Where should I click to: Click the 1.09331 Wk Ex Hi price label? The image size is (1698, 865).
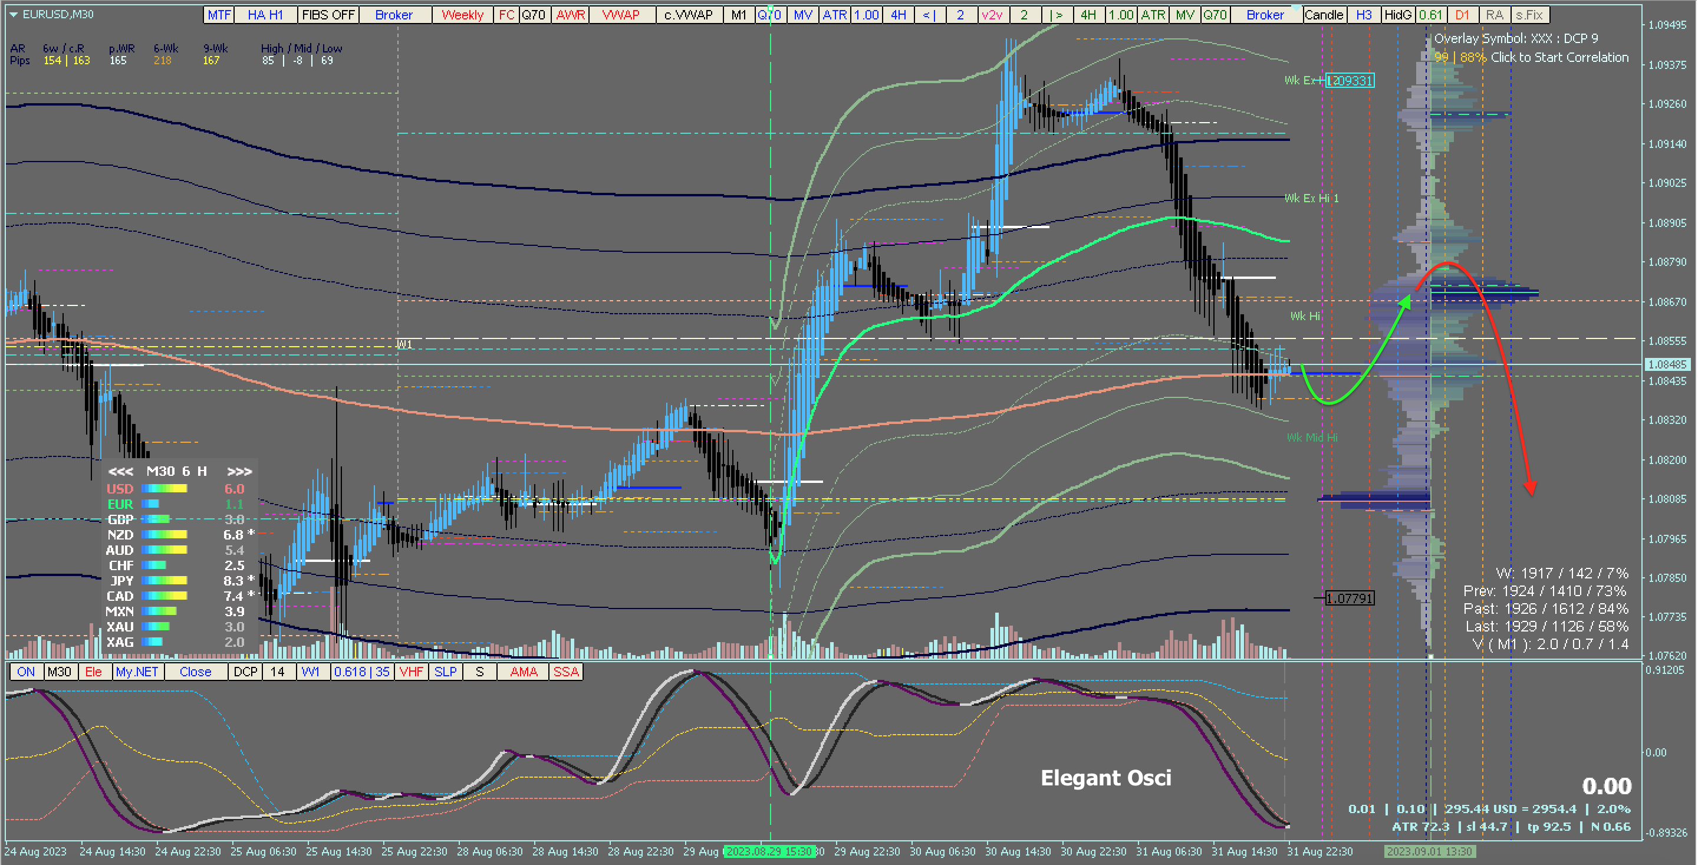1350,80
